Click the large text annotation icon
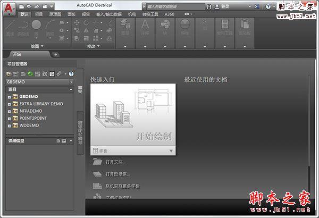 (145, 25)
